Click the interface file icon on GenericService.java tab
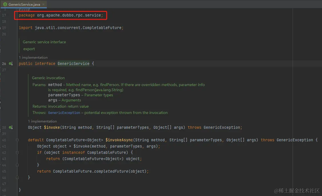This screenshot has height=196, width=322. pyautogui.click(x=5, y=4)
